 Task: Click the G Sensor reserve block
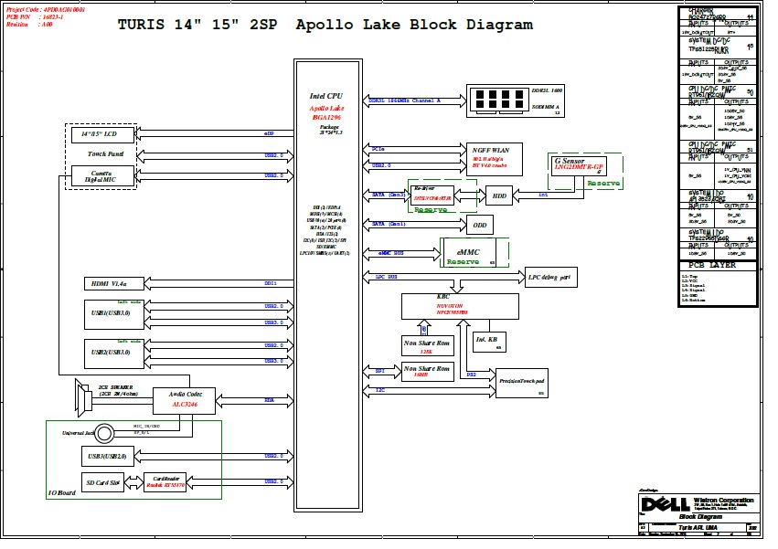582,165
